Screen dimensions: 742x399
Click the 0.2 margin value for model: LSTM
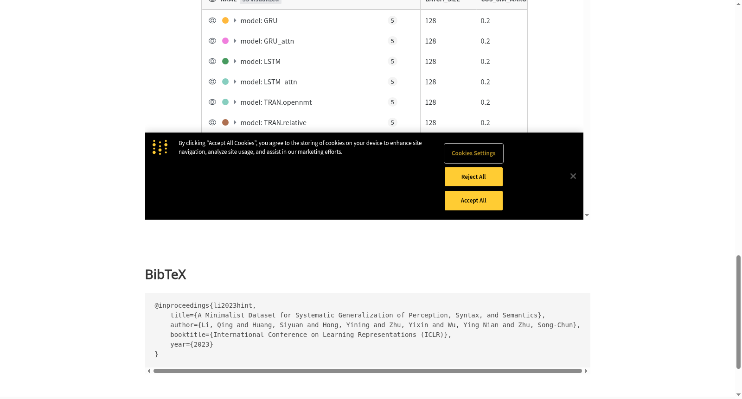485,61
